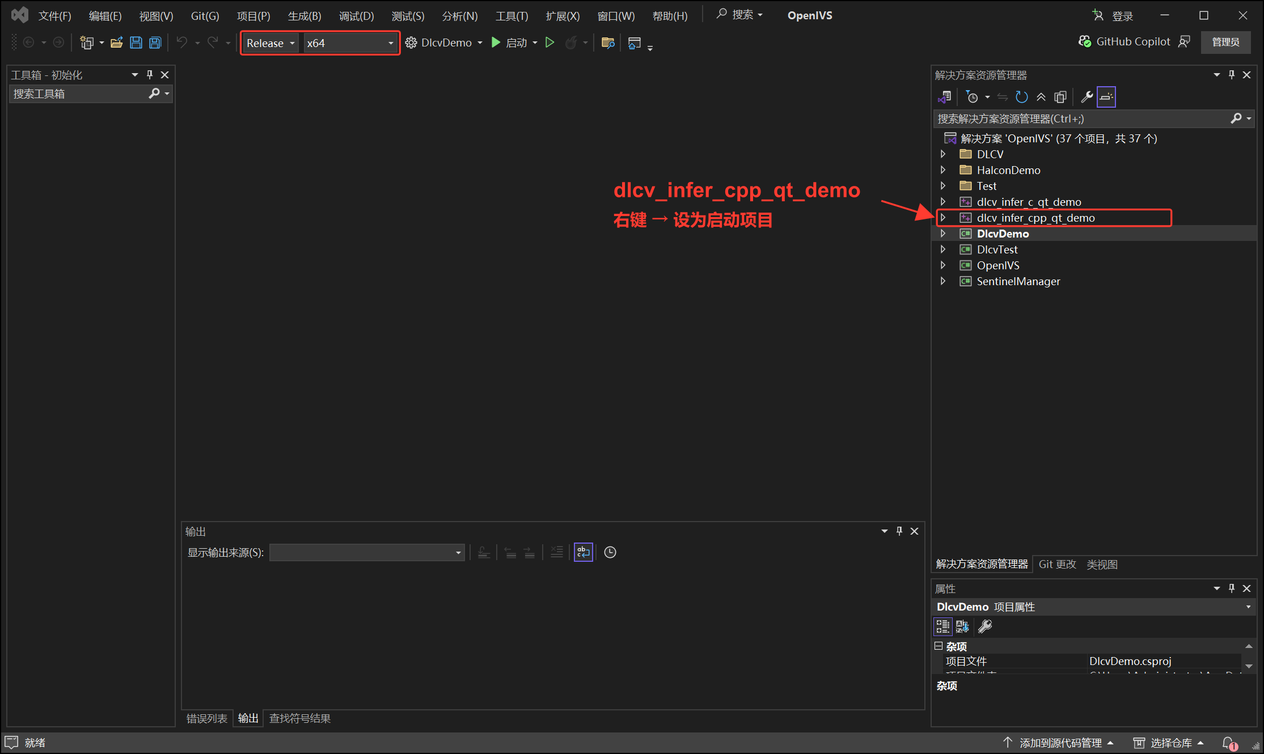Start without debugging outline play icon

549,43
